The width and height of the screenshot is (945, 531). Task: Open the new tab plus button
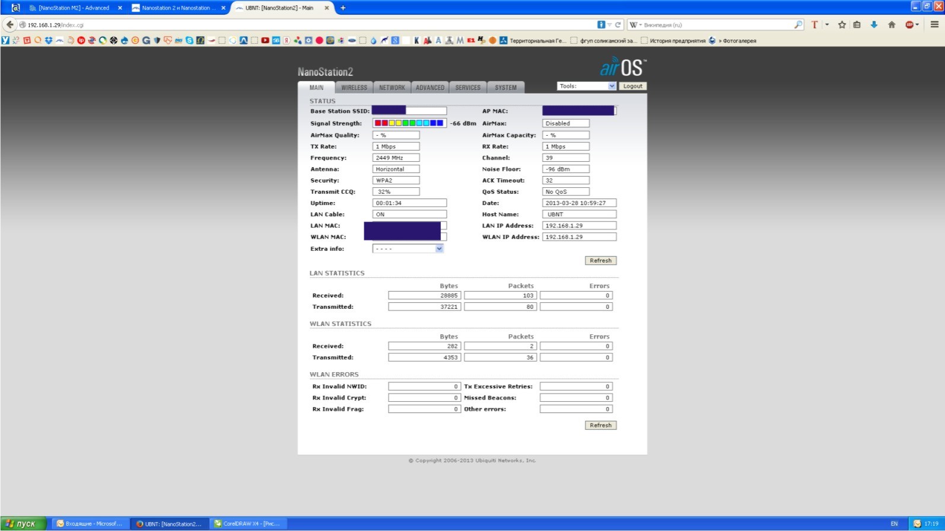(x=343, y=8)
